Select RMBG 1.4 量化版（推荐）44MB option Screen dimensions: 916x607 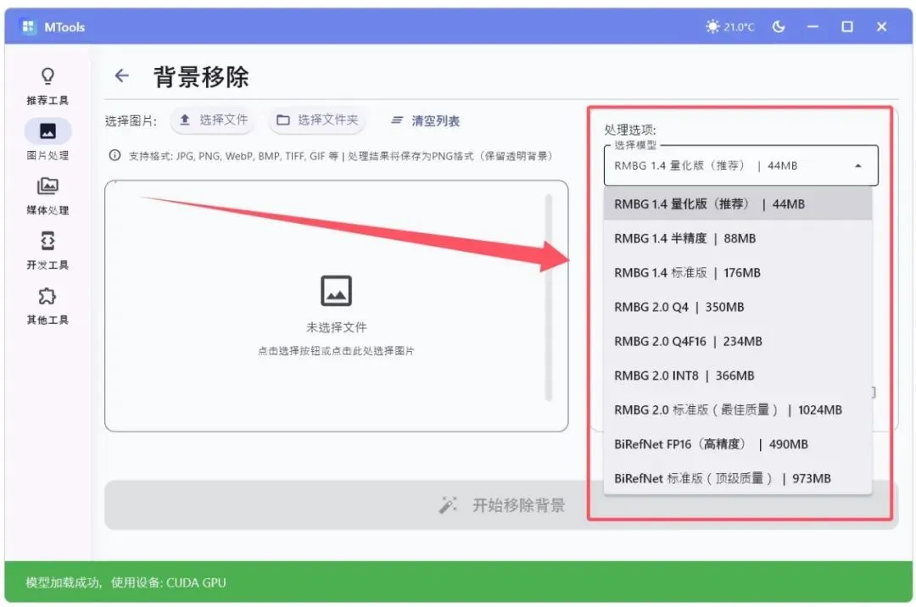[738, 203]
